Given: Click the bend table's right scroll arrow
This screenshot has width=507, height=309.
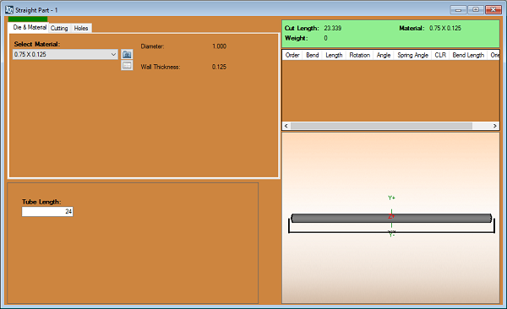Looking at the screenshot, I should coord(494,126).
